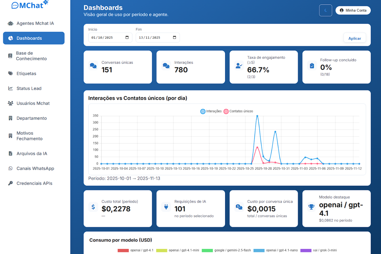Viewport: 381px width, 254px height.
Task: Select the red openai / gpt-4.1 legend swatch
Action: coord(123,250)
